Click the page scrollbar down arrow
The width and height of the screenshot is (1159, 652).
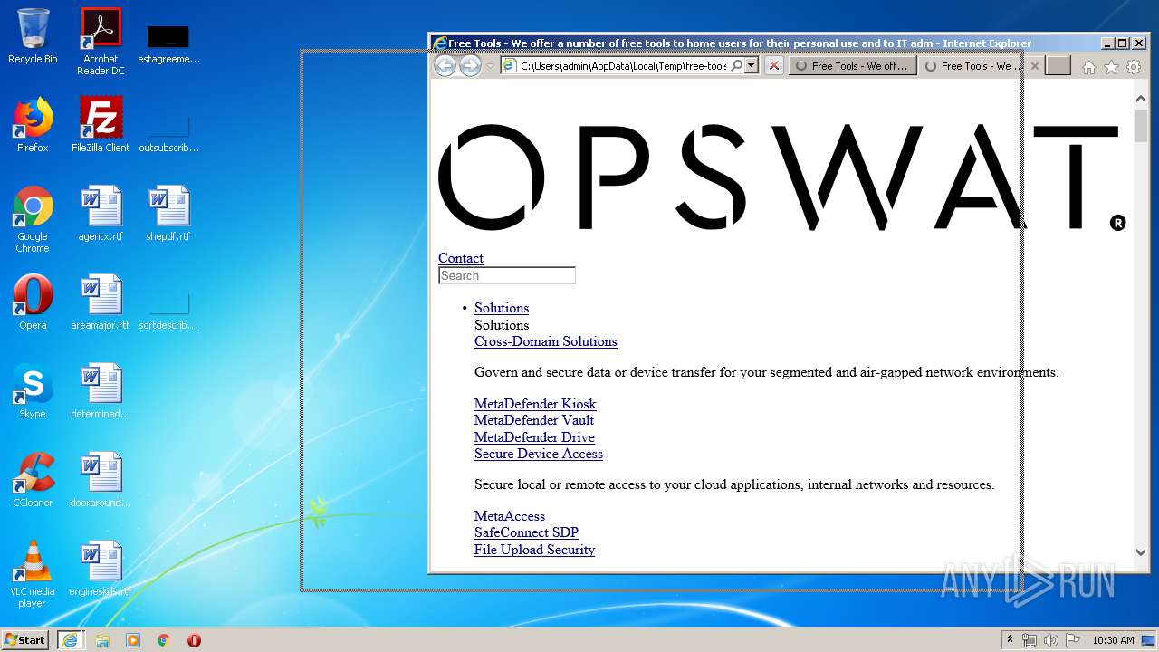coord(1140,551)
